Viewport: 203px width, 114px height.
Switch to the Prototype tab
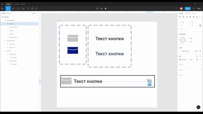click(187, 13)
